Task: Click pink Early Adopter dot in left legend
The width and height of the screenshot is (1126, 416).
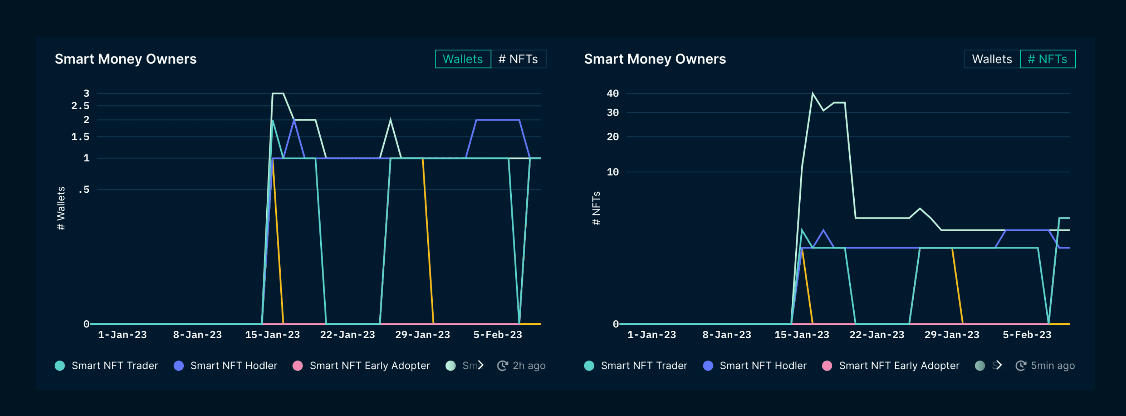Action: tap(298, 366)
